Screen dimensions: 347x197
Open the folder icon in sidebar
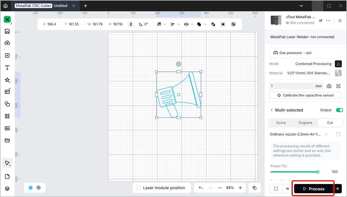tap(7, 140)
